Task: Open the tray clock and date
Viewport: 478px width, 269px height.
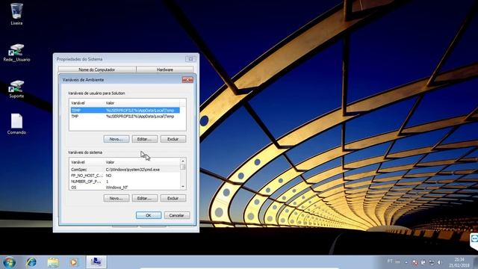Action: coord(459,262)
